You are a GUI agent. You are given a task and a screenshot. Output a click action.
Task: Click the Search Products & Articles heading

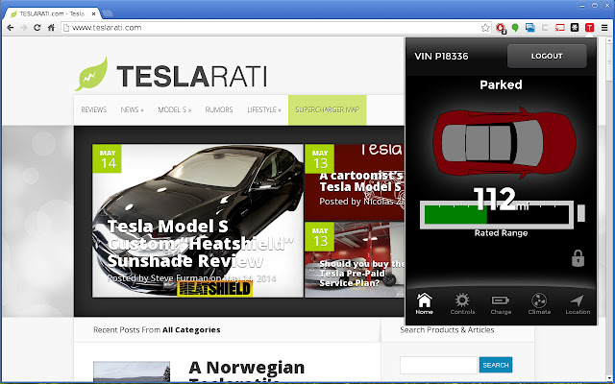[x=447, y=330]
